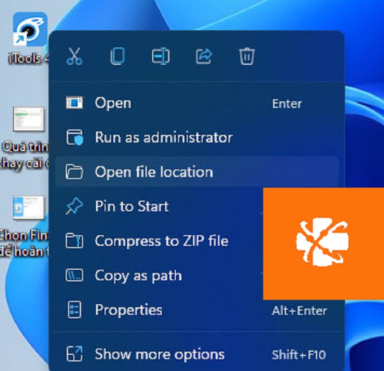
Task: Click Show more options
Action: (x=197, y=354)
